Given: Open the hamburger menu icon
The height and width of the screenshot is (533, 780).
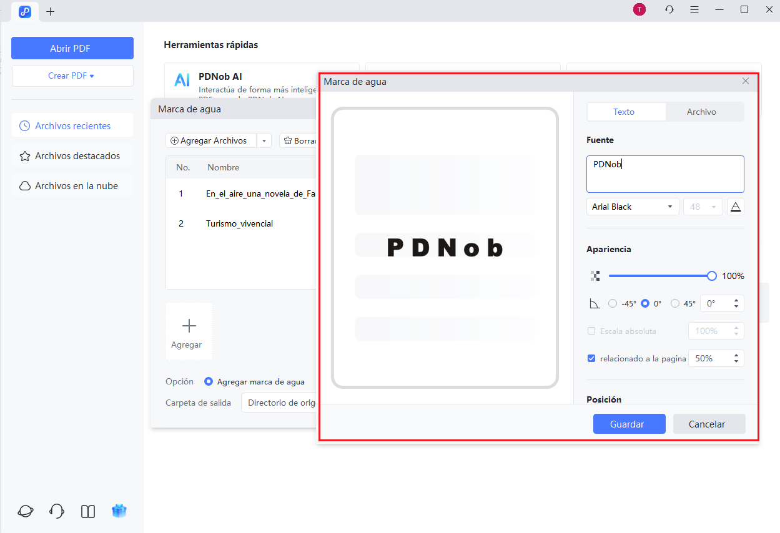Looking at the screenshot, I should (694, 9).
